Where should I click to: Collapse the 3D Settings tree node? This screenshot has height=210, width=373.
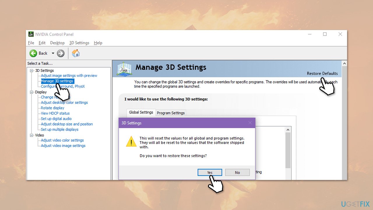pos(32,71)
